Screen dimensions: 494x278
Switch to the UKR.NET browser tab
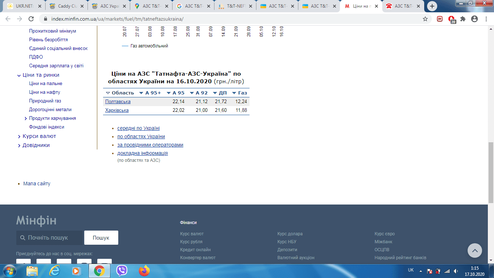24,6
